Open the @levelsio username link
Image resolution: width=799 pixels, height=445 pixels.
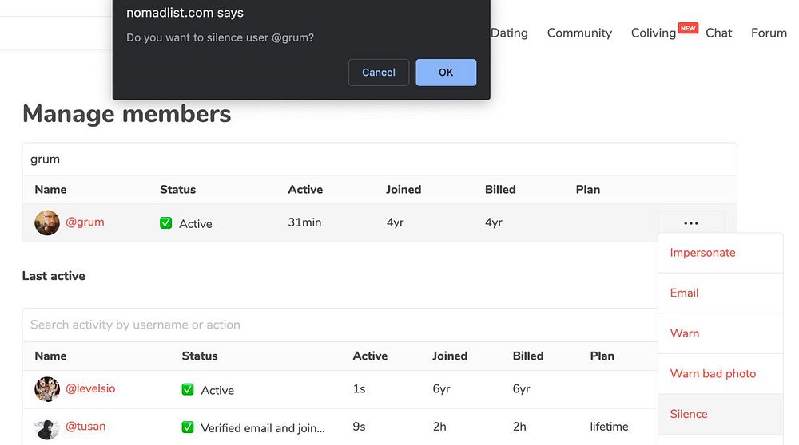point(90,389)
